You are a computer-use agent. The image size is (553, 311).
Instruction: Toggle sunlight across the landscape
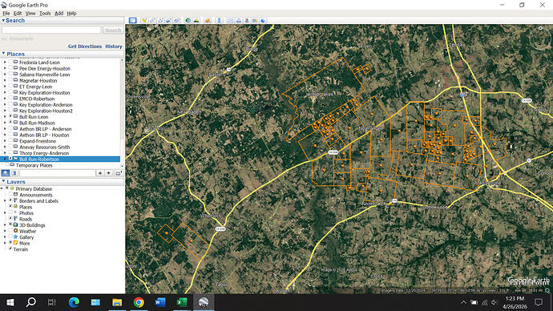coord(196,21)
